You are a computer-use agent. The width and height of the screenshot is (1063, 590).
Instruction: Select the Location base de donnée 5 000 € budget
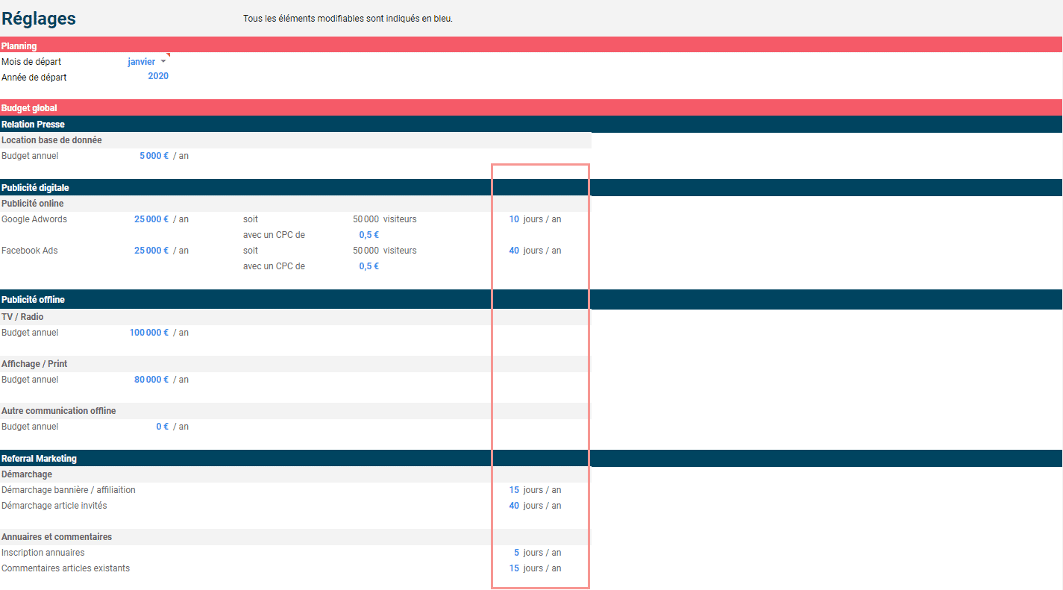pos(154,156)
